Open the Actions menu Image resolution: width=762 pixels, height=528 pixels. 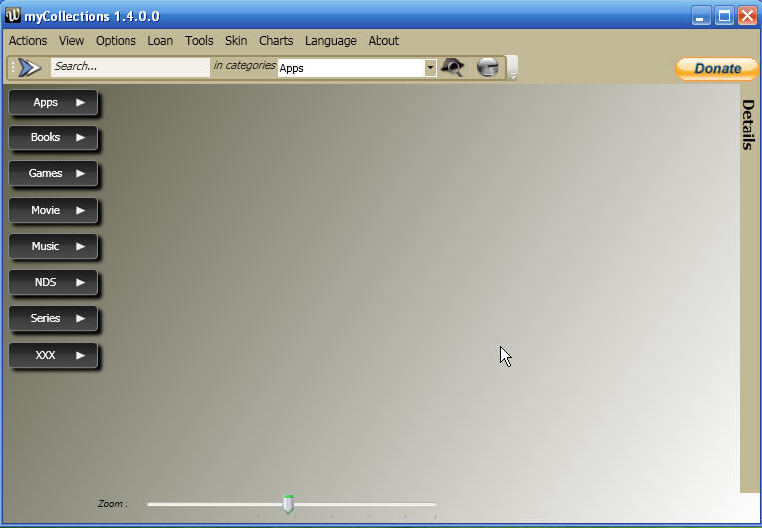click(x=28, y=41)
